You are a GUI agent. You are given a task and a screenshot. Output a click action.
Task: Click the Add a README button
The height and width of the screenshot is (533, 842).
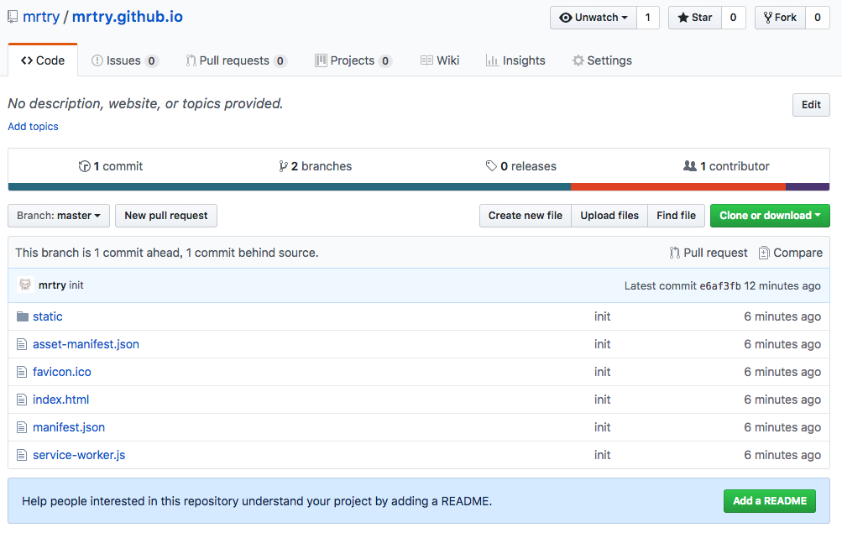coord(769,501)
